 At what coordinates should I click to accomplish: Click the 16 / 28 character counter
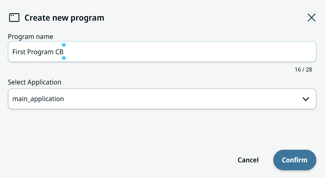303,70
